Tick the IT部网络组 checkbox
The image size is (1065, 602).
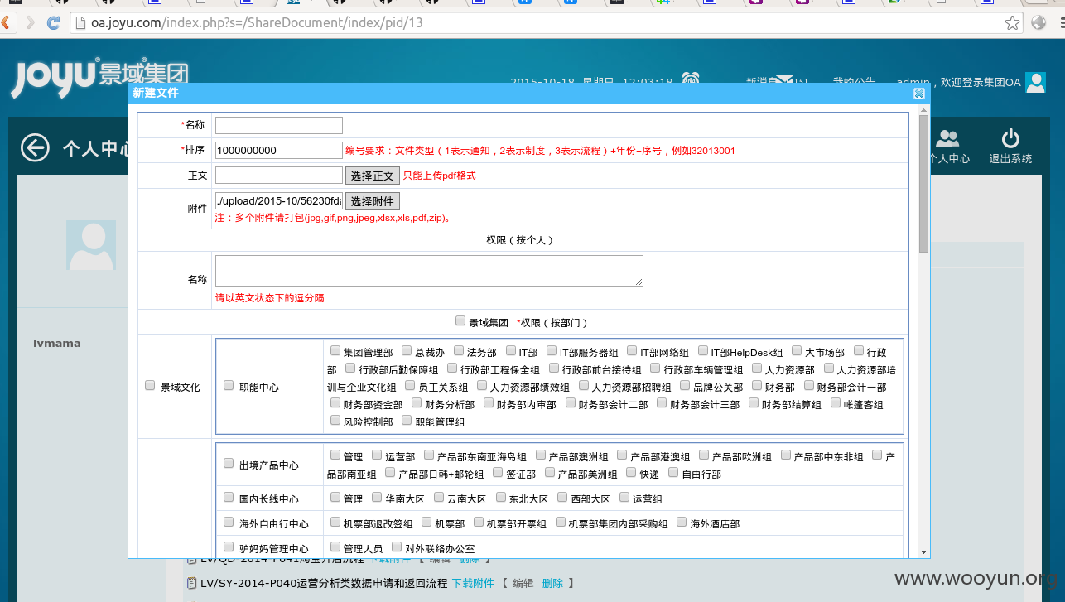point(632,350)
